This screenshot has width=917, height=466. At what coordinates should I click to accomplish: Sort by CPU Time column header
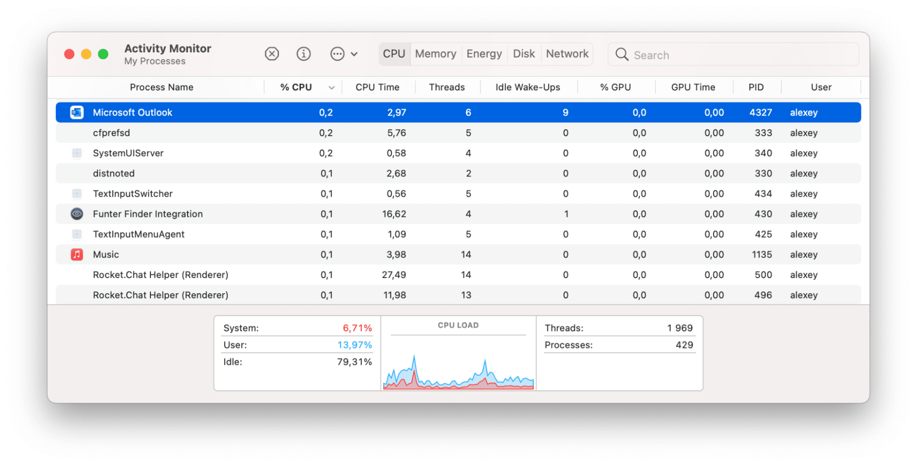coord(377,87)
